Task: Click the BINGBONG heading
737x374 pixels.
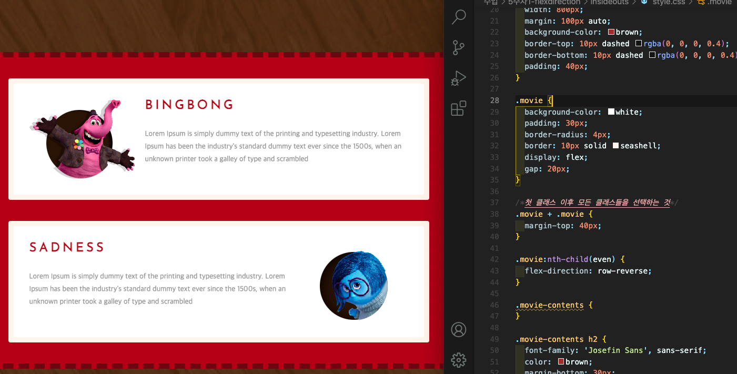Action: [x=189, y=105]
